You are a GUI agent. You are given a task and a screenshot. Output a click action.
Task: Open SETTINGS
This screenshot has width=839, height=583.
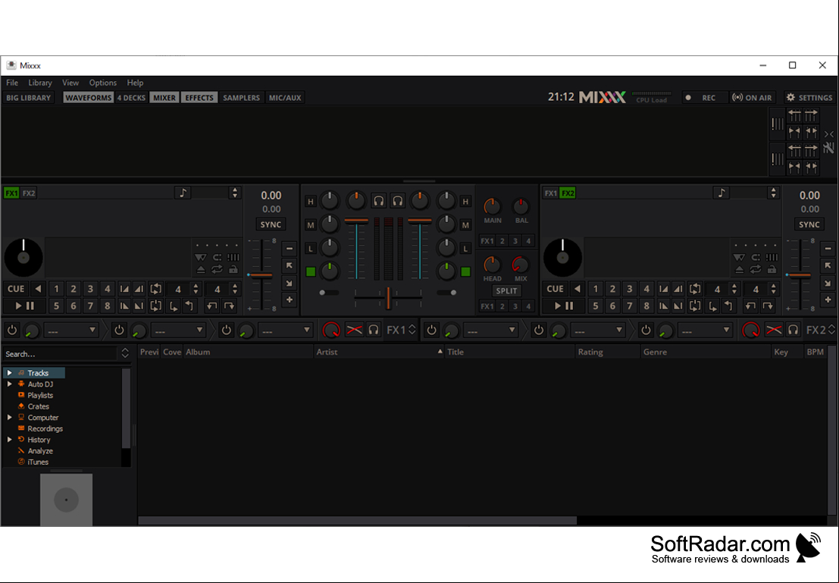[x=809, y=98]
